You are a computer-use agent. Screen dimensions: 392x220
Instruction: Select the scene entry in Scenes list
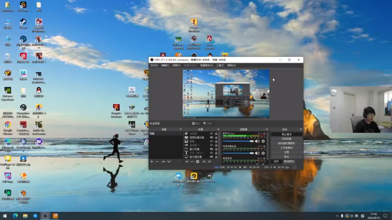tap(166, 133)
